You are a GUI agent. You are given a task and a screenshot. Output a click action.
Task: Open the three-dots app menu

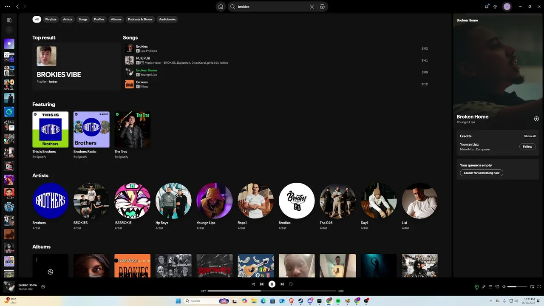tap(7, 6)
